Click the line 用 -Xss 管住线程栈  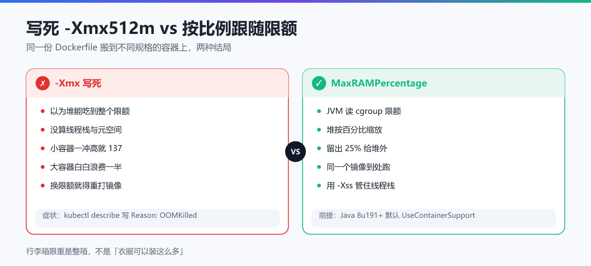point(361,186)
